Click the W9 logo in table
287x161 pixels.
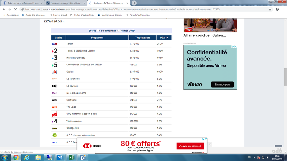pyautogui.click(x=55, y=93)
